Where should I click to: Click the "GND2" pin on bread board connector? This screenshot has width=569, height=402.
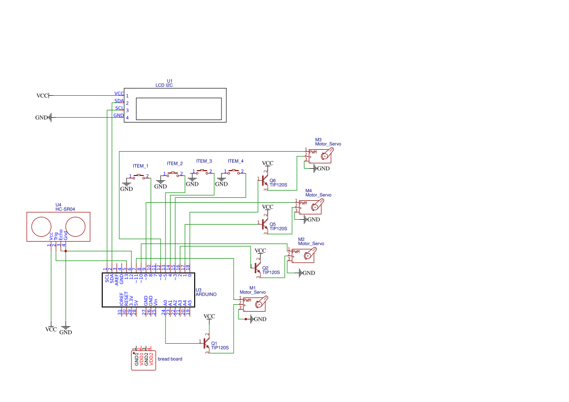(146, 359)
